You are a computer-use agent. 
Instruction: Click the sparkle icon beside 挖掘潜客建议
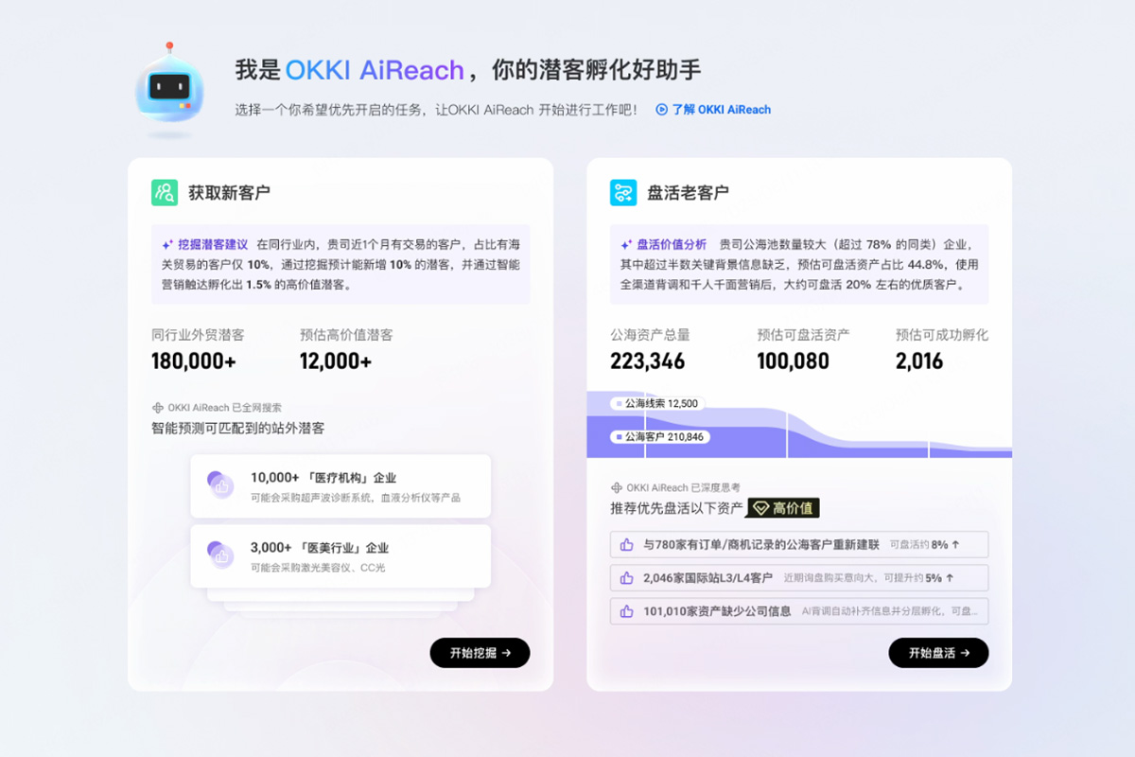coord(167,244)
